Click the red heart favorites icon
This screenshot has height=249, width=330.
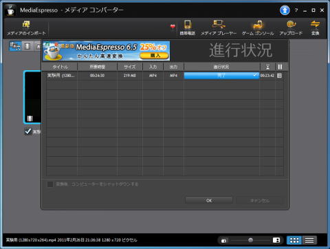173,27
